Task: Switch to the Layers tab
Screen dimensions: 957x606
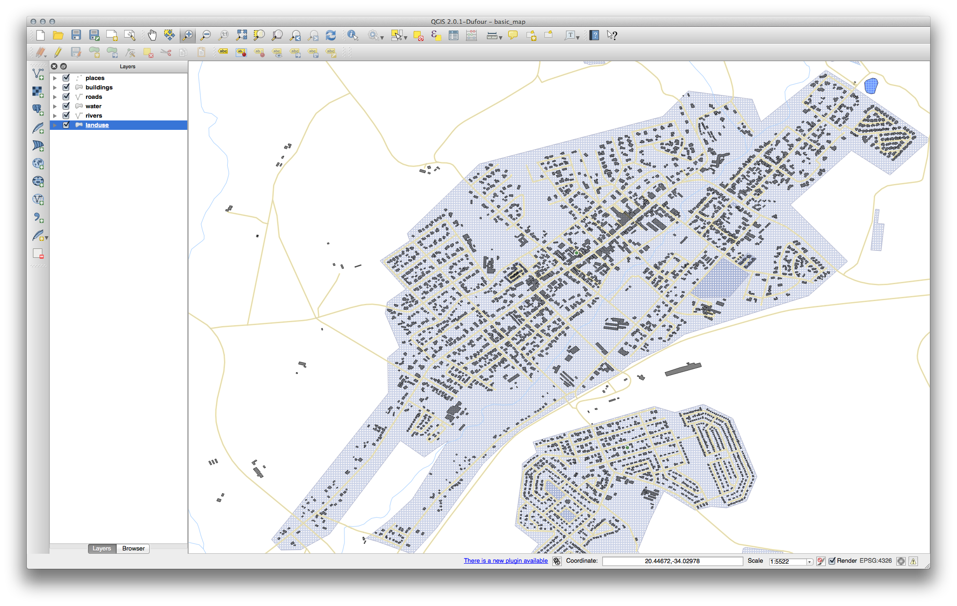Action: 102,549
